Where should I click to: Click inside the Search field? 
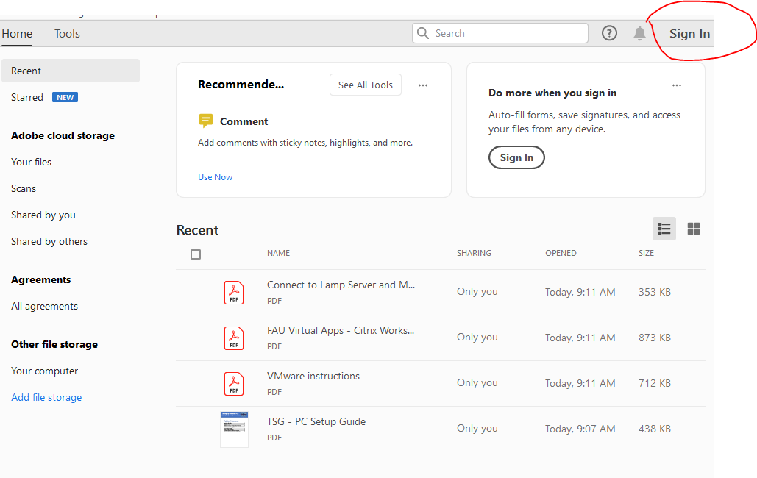(508, 33)
